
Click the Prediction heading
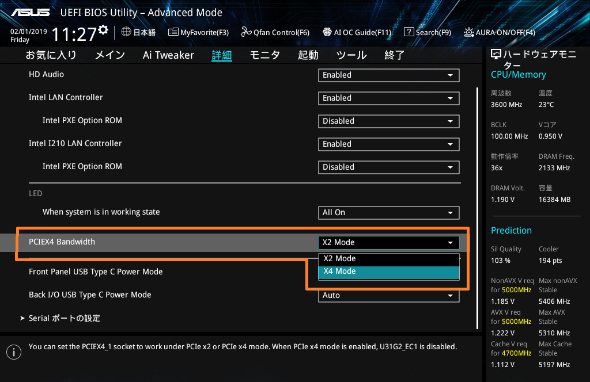coord(512,230)
